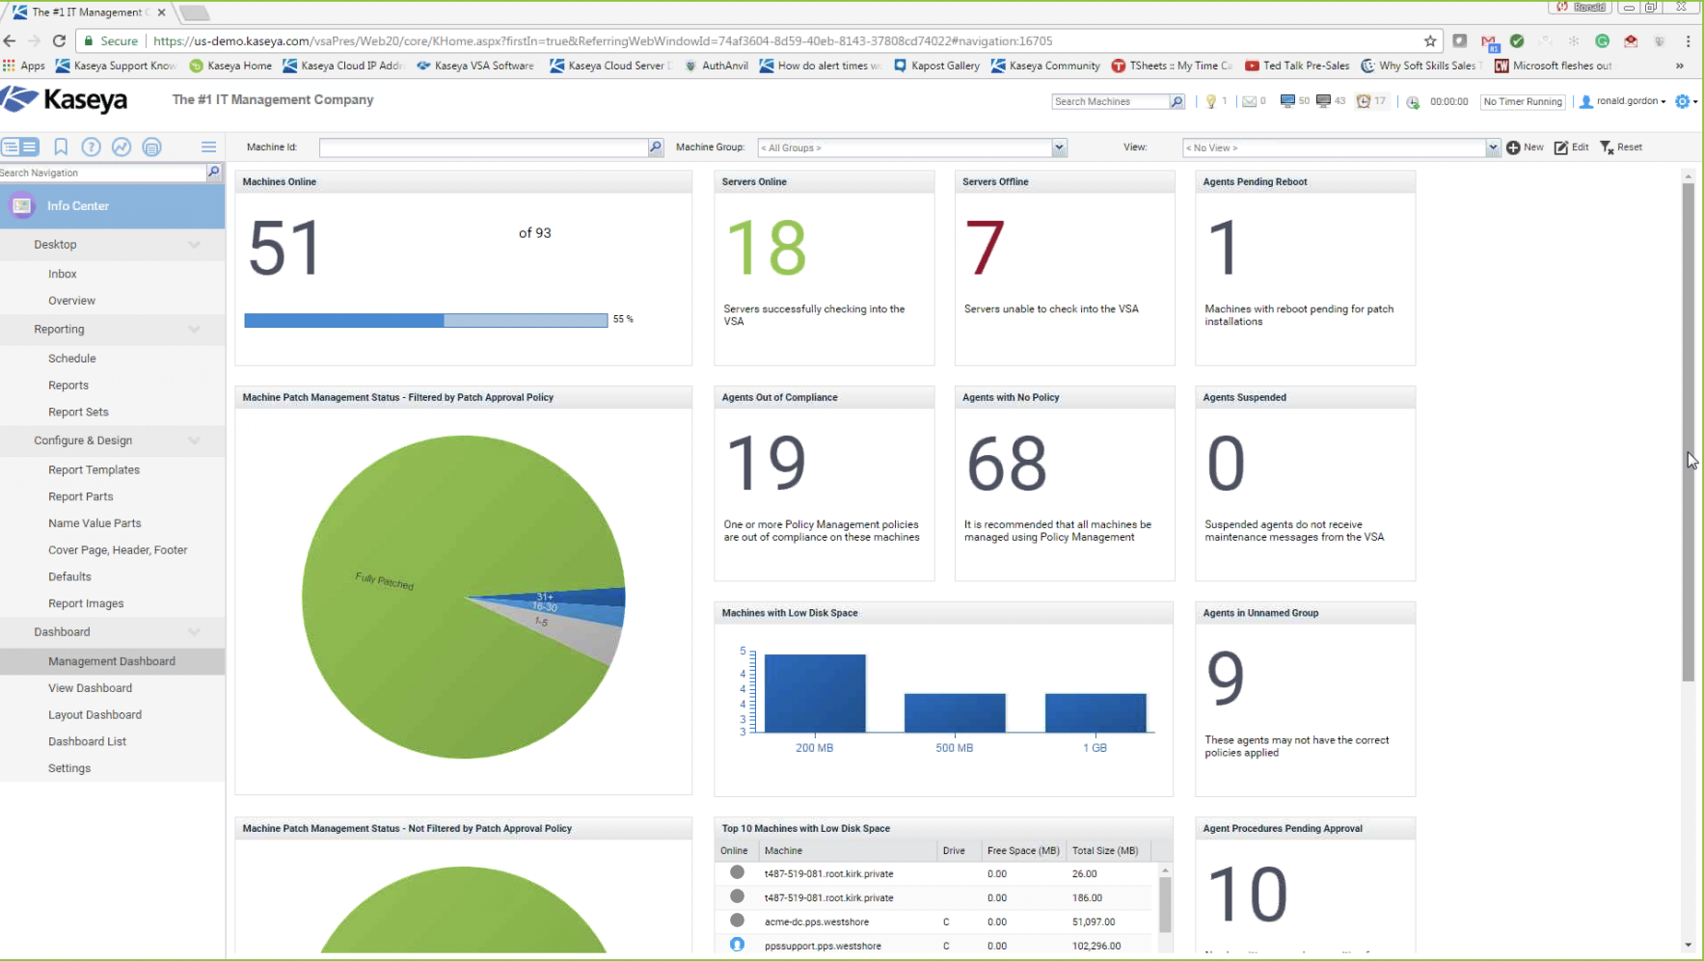
Task: Open Report Templates in the navigation
Action: (94, 470)
